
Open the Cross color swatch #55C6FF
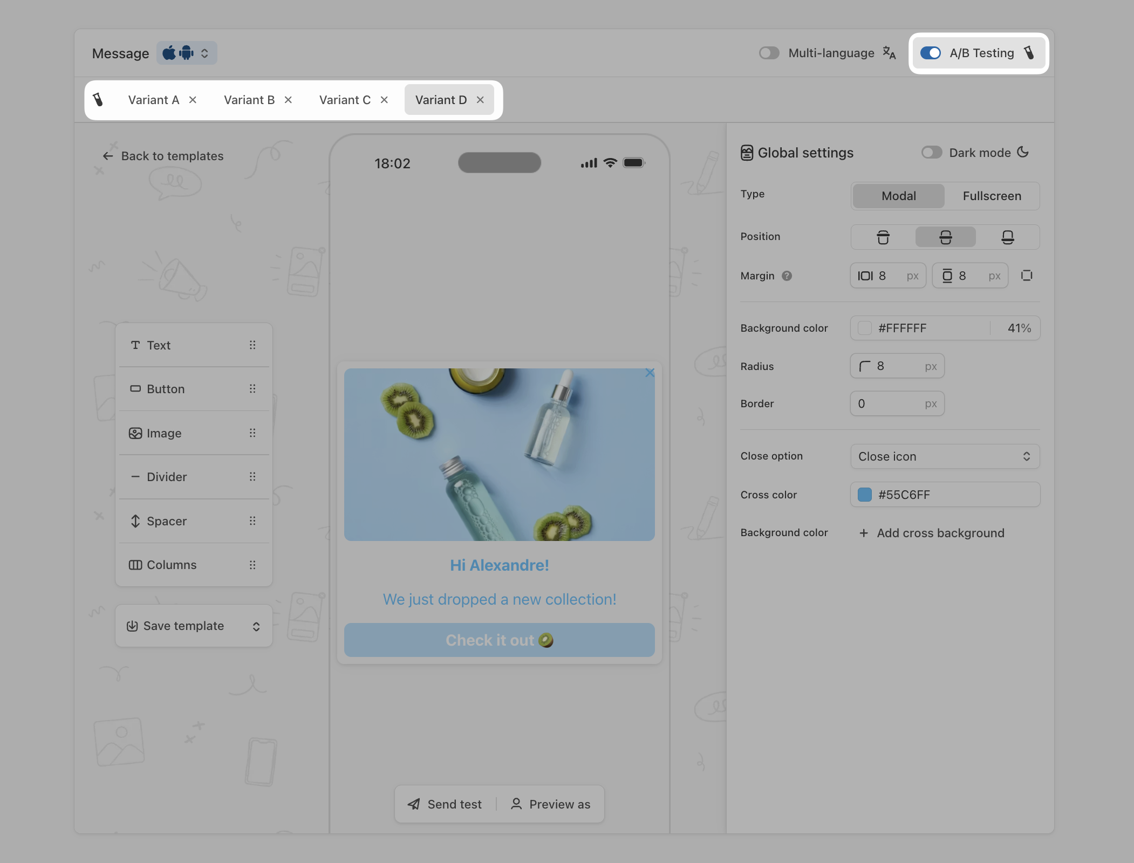[865, 495]
